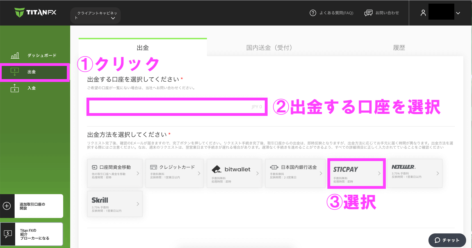Click the chat bubble icon in チャット button

[x=437, y=240]
